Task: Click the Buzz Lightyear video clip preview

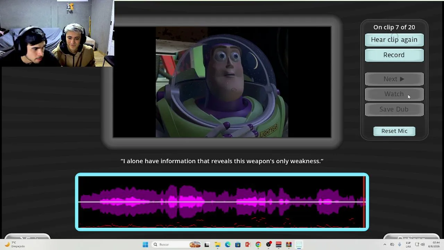Action: click(222, 82)
